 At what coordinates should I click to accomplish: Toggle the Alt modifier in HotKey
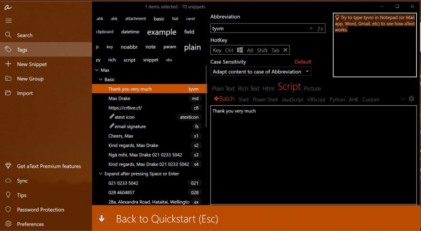click(x=250, y=50)
